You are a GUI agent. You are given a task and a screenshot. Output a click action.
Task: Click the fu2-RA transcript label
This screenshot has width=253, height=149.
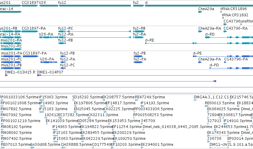tap(139, 34)
